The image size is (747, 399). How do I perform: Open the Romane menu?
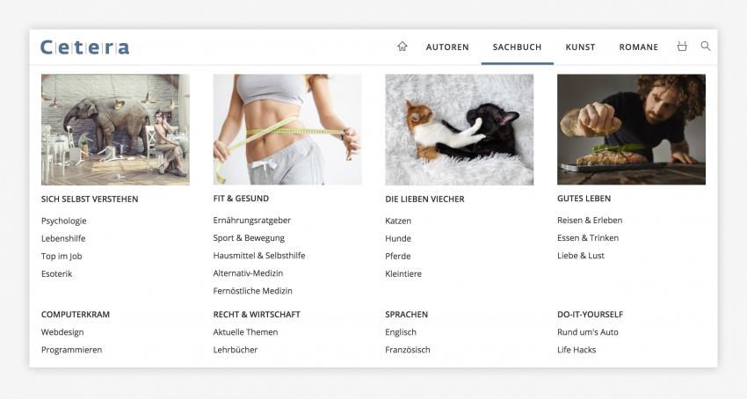click(638, 47)
